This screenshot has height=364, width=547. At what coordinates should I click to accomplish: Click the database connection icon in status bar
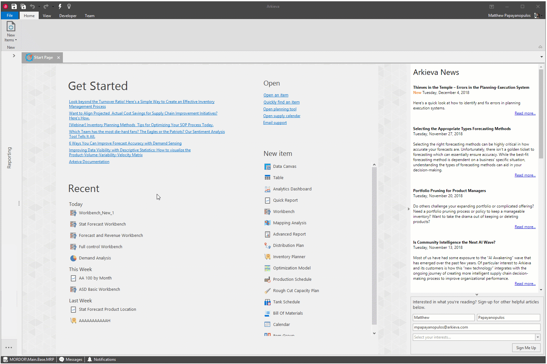coord(5,359)
